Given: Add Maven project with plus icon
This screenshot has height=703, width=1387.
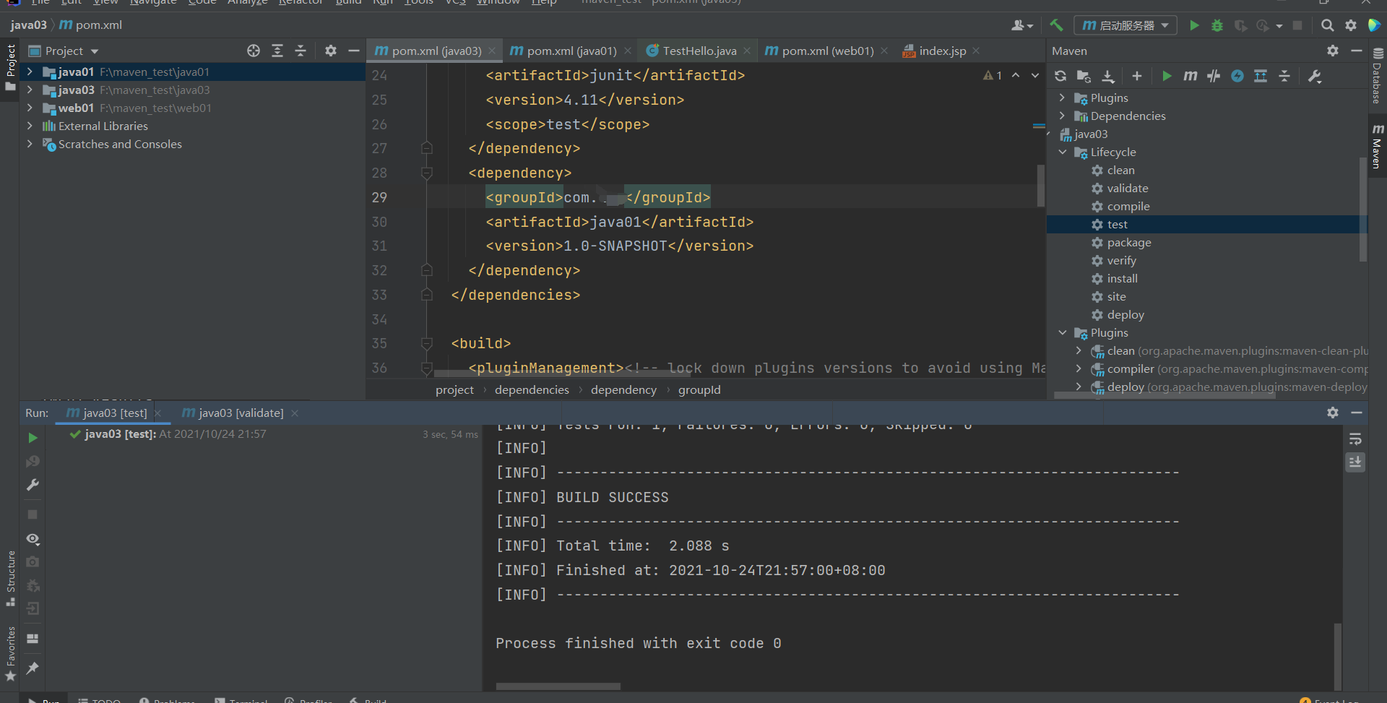Looking at the screenshot, I should [x=1137, y=76].
